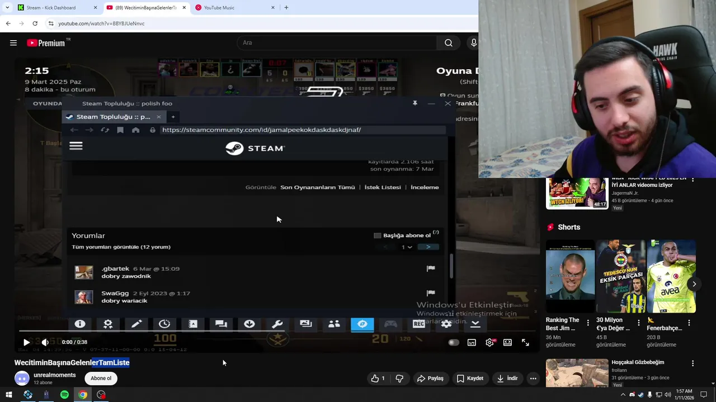
Task: Open the Tedesco'nun Eksik Parçası short
Action: point(621,276)
